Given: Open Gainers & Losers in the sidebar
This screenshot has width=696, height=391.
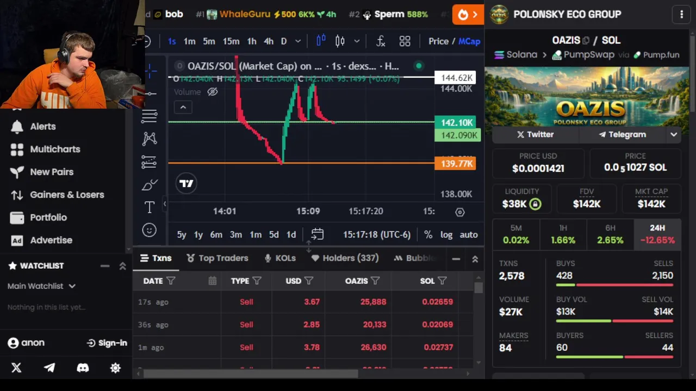Looking at the screenshot, I should [58, 195].
